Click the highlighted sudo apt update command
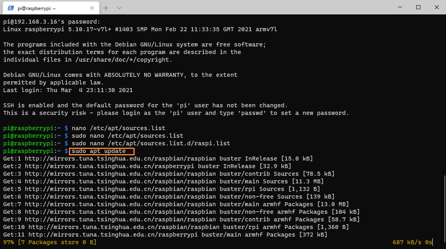This screenshot has height=249, width=446. tap(102, 151)
